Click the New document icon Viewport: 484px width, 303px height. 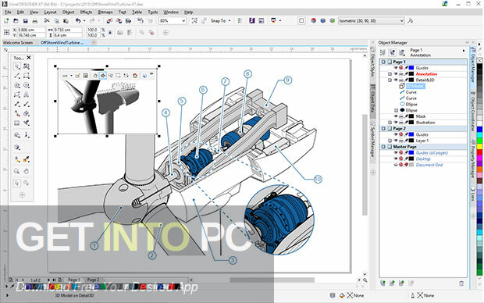point(6,20)
